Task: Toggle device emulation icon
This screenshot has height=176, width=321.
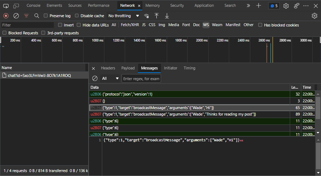Action: click(16, 6)
